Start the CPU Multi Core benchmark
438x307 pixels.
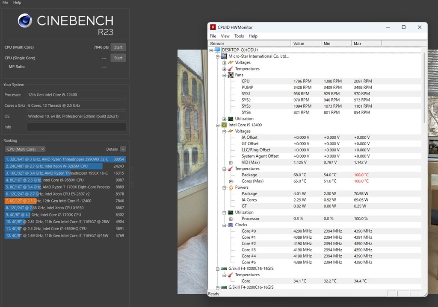[118, 47]
